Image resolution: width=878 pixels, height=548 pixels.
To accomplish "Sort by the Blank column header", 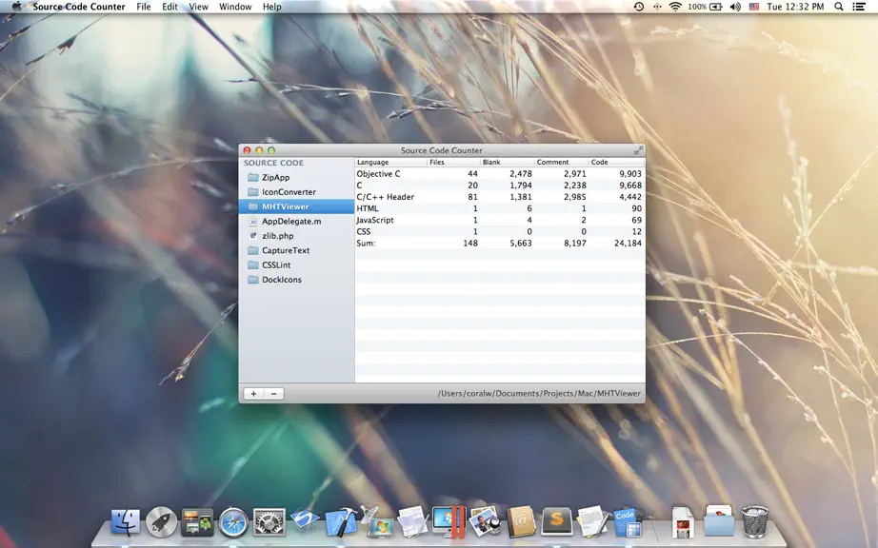I will [x=508, y=162].
